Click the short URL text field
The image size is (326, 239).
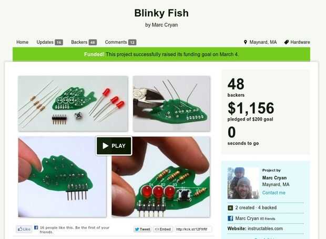[x=193, y=229]
